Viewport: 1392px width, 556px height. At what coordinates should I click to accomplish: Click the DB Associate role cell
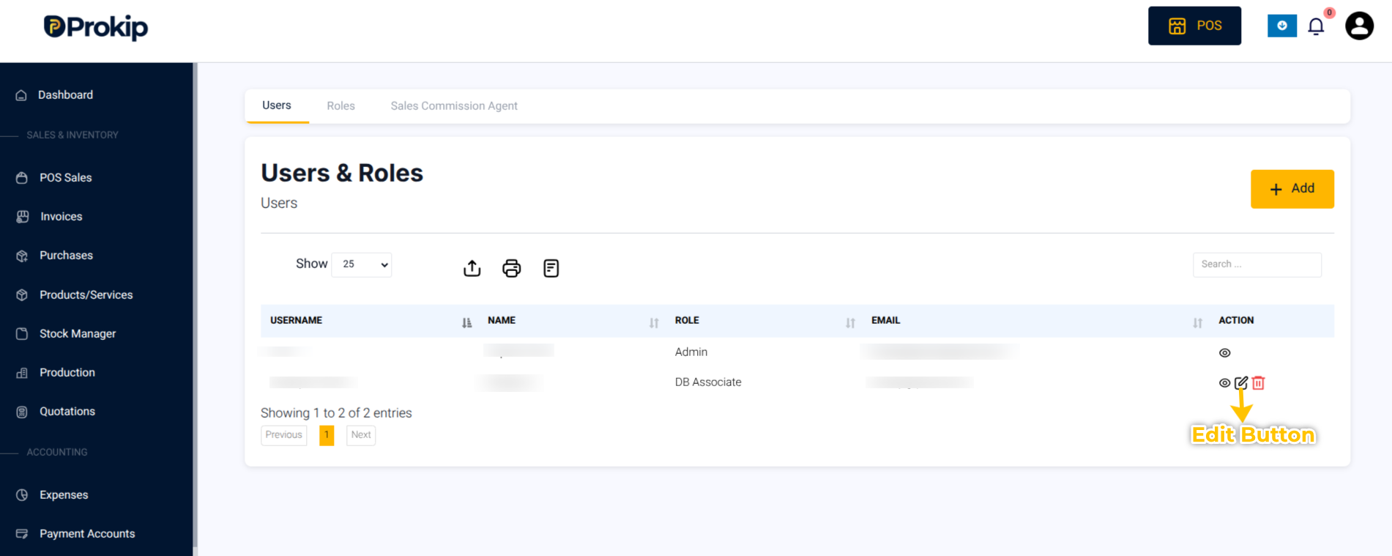tap(708, 382)
